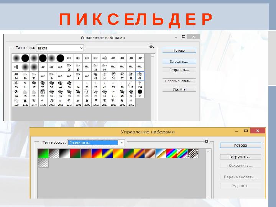Choose the brush preset labeled 2479
Image resolution: width=276 pixels, height=207 pixels.
pyautogui.click(x=43, y=102)
